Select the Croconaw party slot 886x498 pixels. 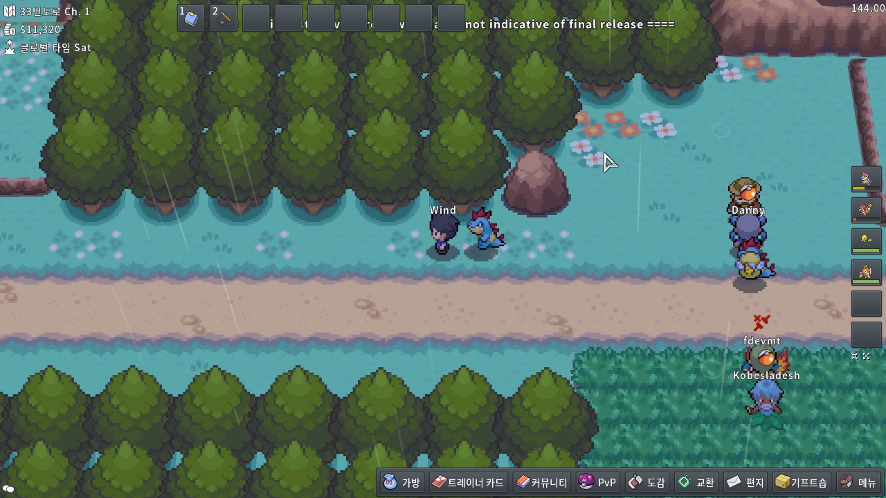pos(866,179)
